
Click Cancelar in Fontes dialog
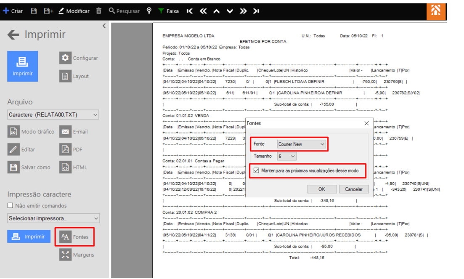(354, 189)
